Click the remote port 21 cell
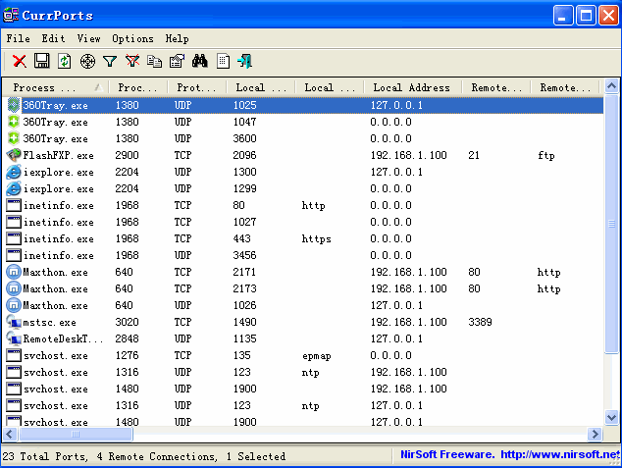Viewport: 622px width, 468px height. click(474, 155)
